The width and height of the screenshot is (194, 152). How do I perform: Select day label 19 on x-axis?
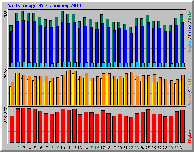pos(114,148)
